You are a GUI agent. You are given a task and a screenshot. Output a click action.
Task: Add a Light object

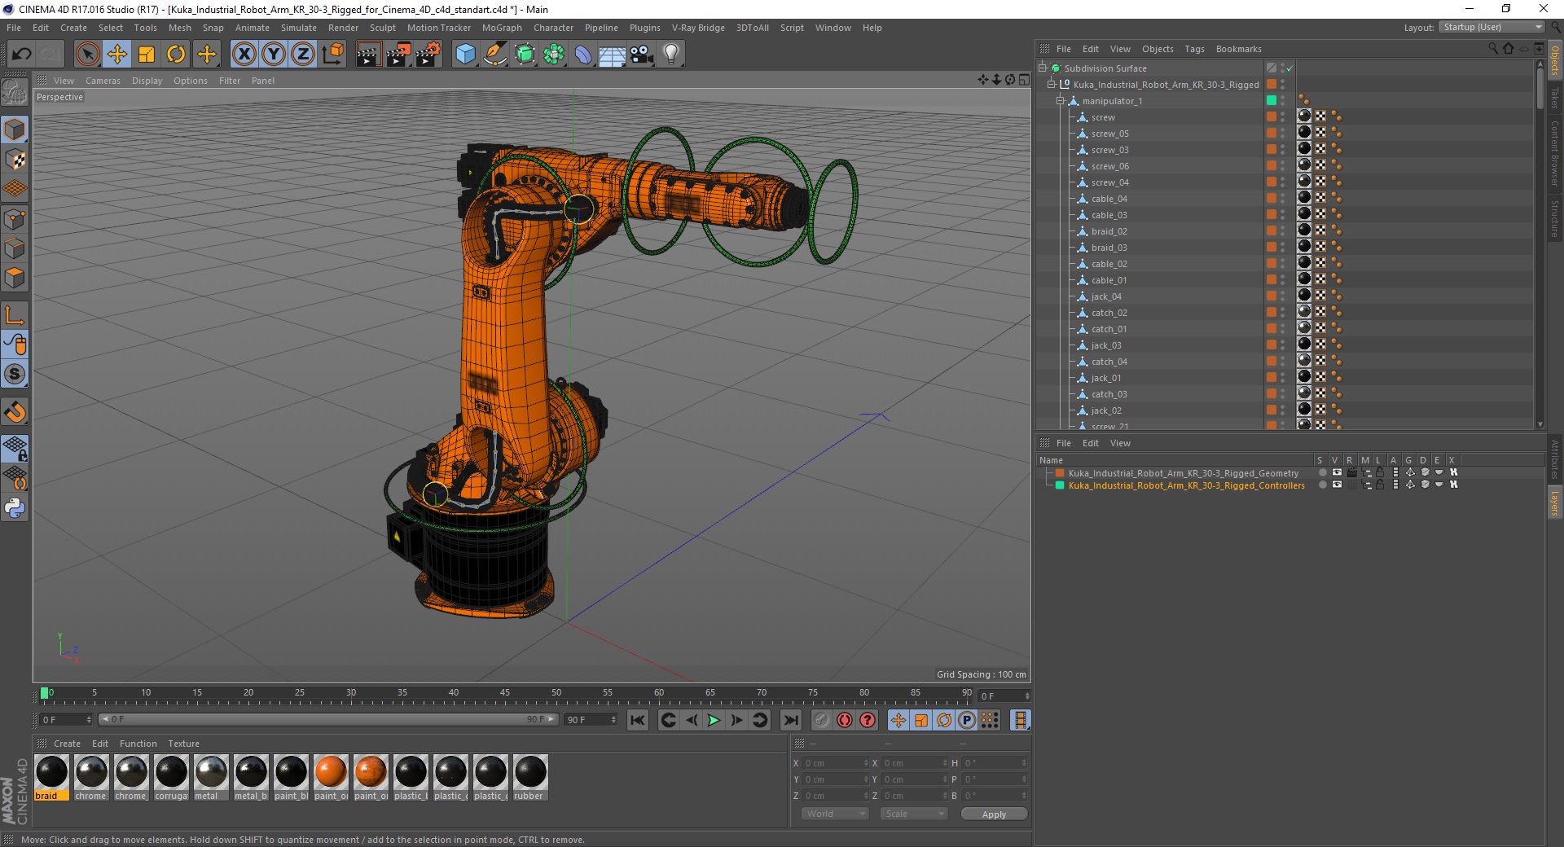(x=671, y=55)
